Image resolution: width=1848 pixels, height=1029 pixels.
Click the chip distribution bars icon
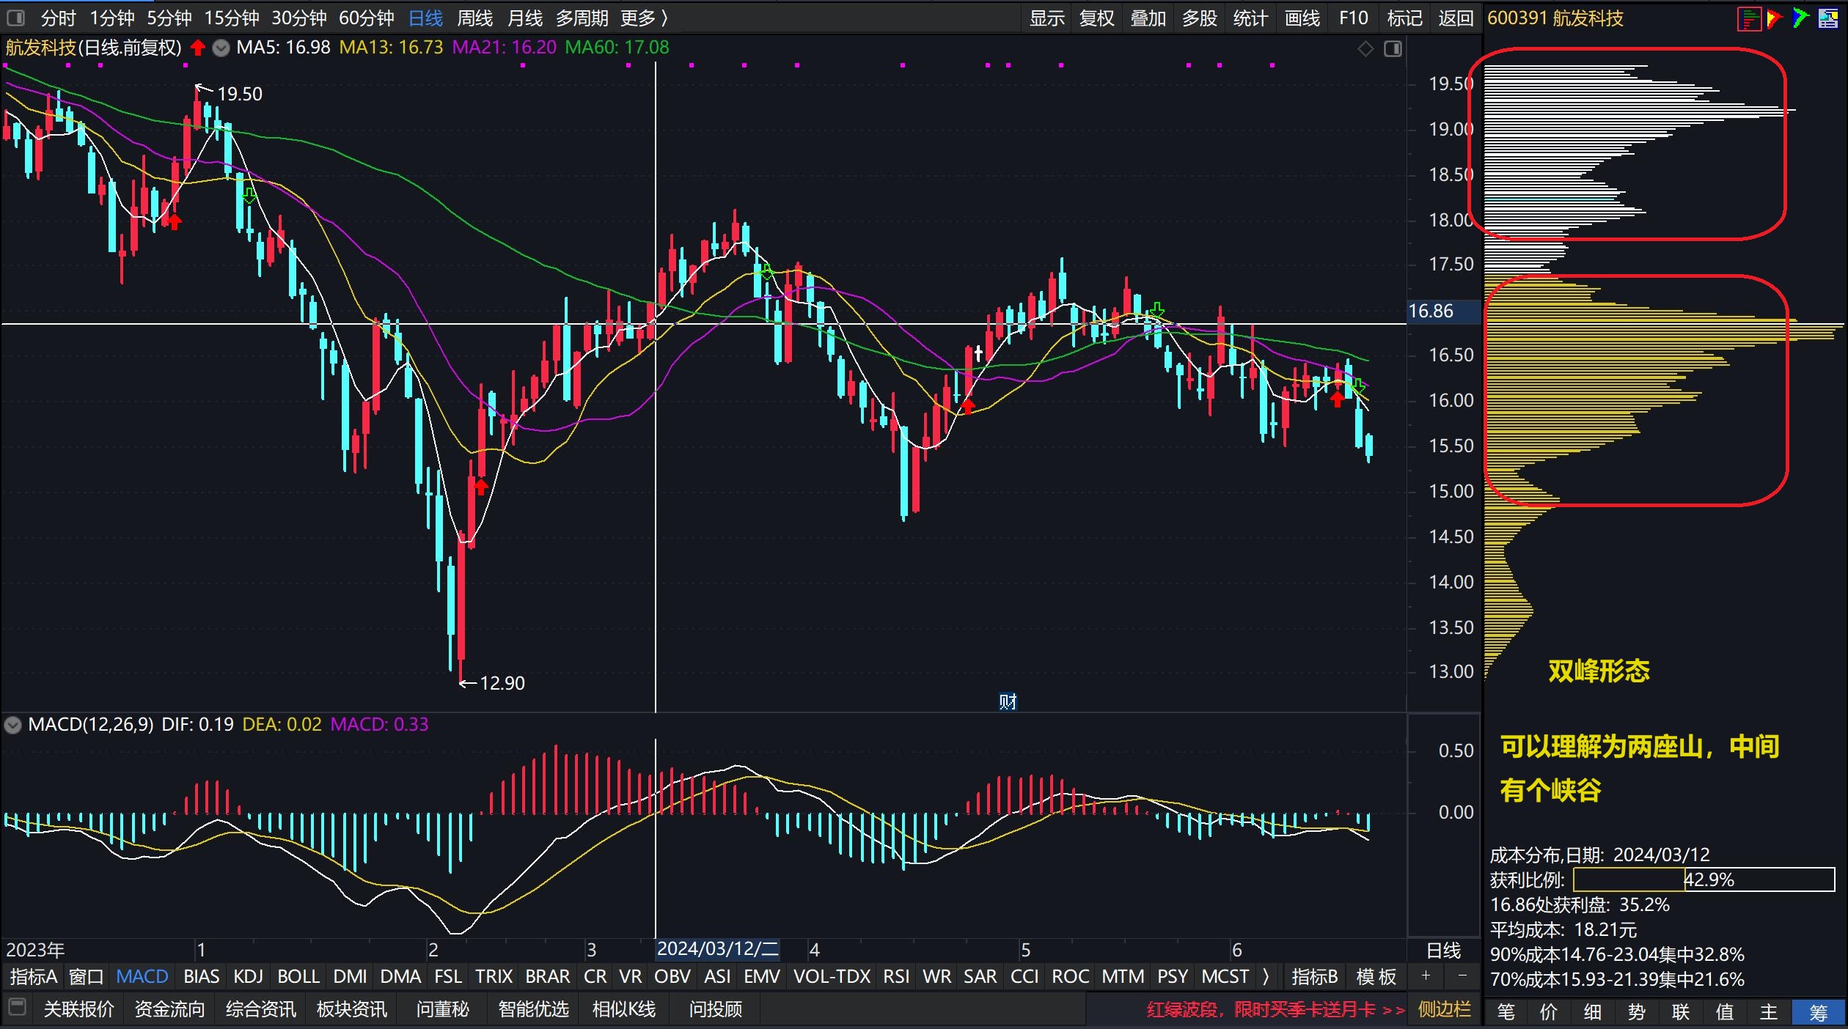click(1749, 19)
